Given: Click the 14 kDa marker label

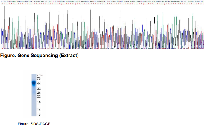Looking at the screenshot, I should pos(39,110).
